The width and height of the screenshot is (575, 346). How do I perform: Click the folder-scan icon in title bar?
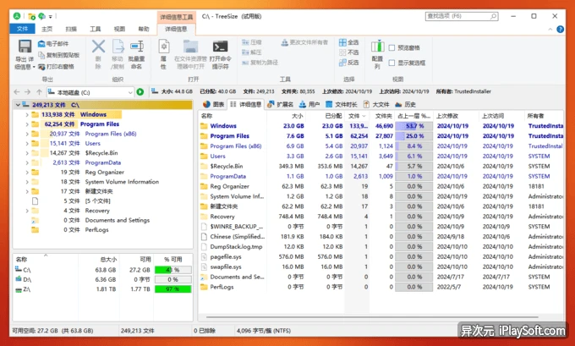(x=32, y=16)
